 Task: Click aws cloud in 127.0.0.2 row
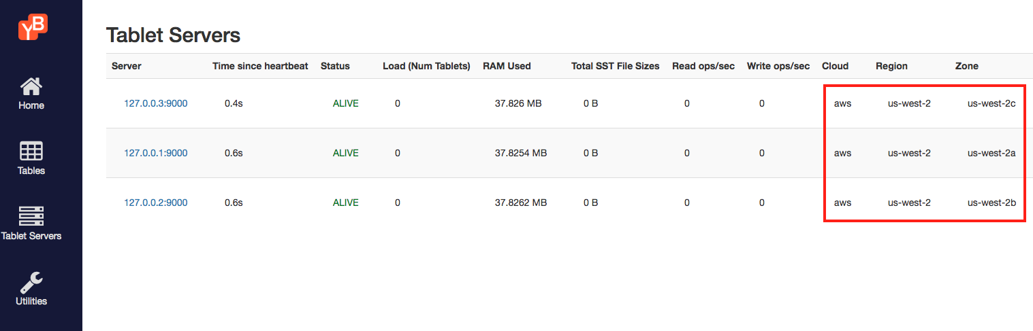842,203
